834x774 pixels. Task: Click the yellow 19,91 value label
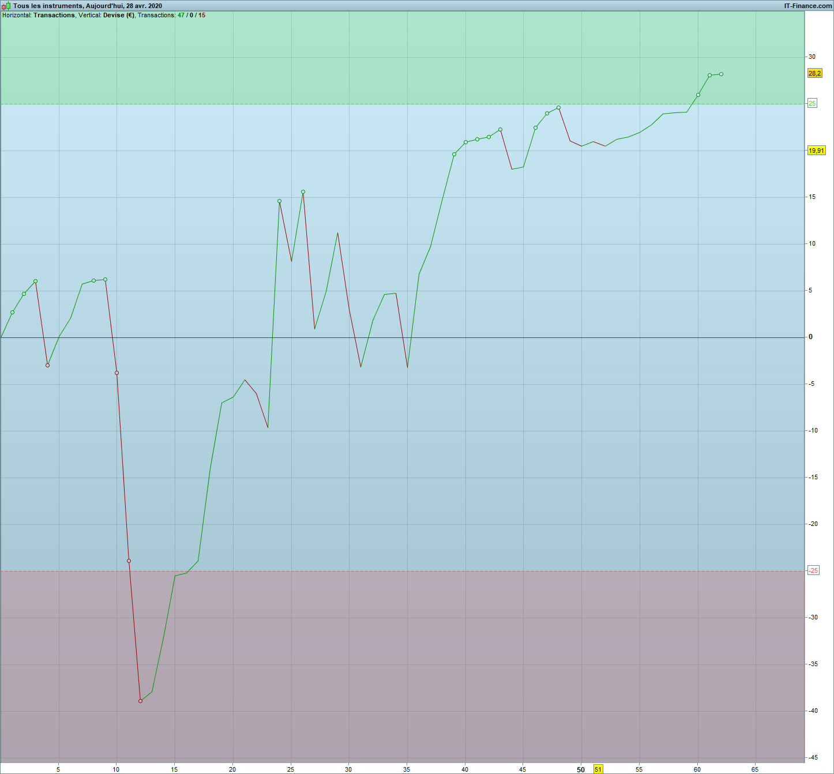816,151
